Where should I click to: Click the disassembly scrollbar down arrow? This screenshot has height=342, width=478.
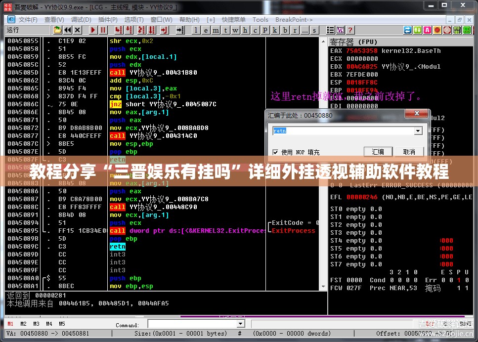click(323, 287)
